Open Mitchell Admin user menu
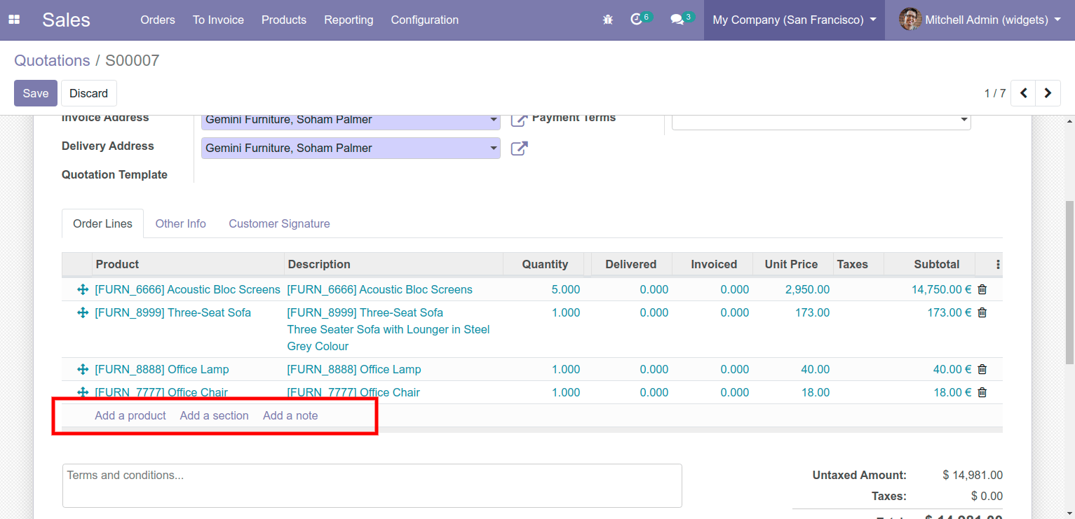This screenshot has width=1075, height=519. point(980,20)
